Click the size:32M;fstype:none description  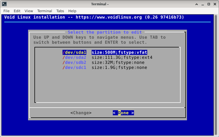[118, 62]
